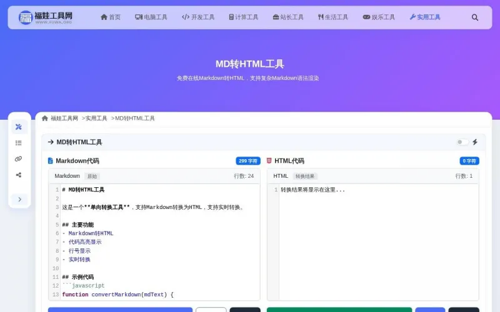The image size is (500, 312).
Task: Click the Markdown代码 document icon
Action: point(51,161)
